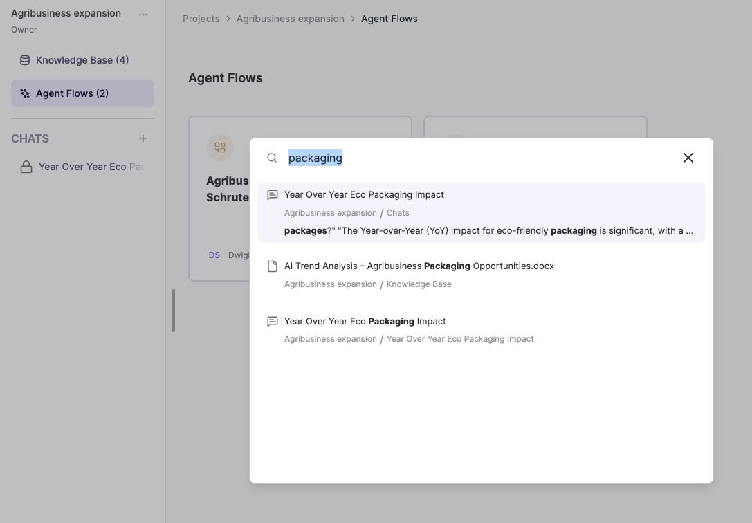Click the Knowledge Base database icon
752x523 pixels.
click(x=24, y=60)
